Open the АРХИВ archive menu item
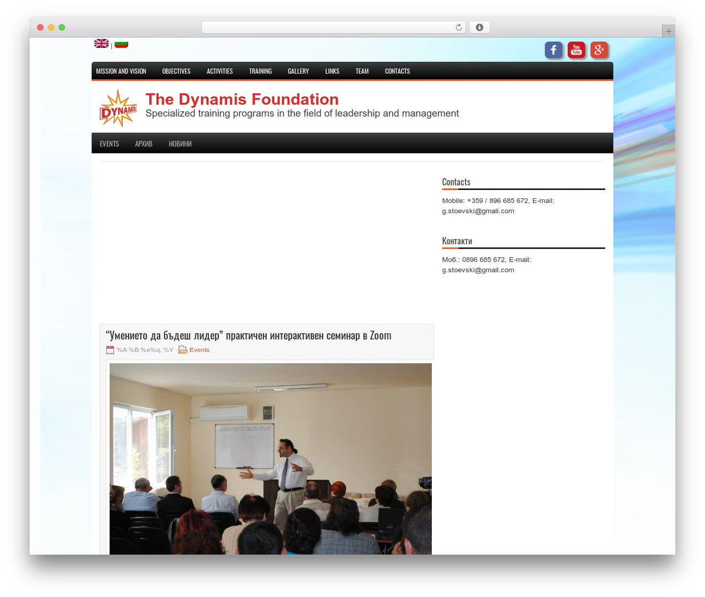This screenshot has height=597, width=705. click(144, 144)
